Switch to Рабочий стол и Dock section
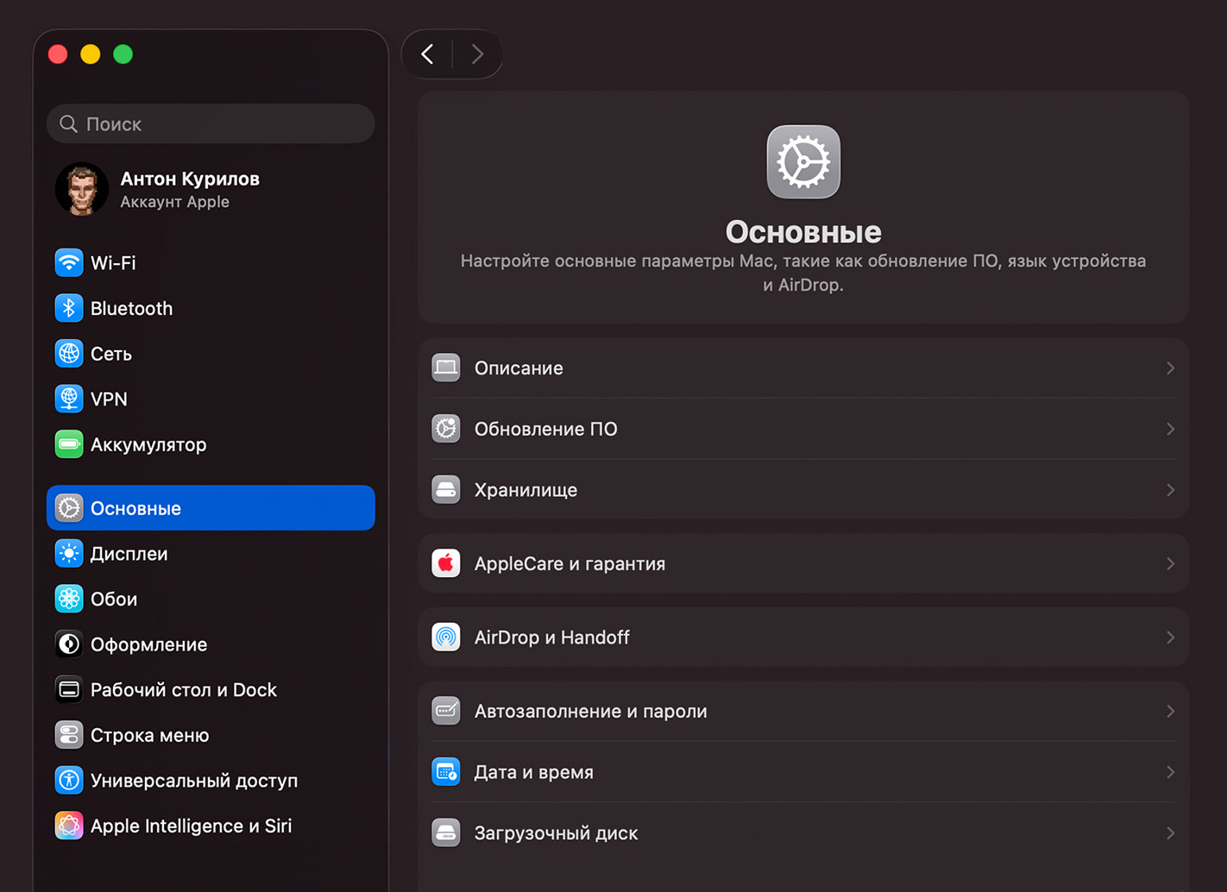Viewport: 1227px width, 892px height. click(183, 690)
